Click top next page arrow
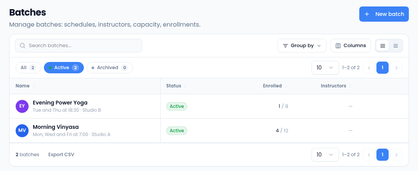418x171 pixels. coord(396,68)
